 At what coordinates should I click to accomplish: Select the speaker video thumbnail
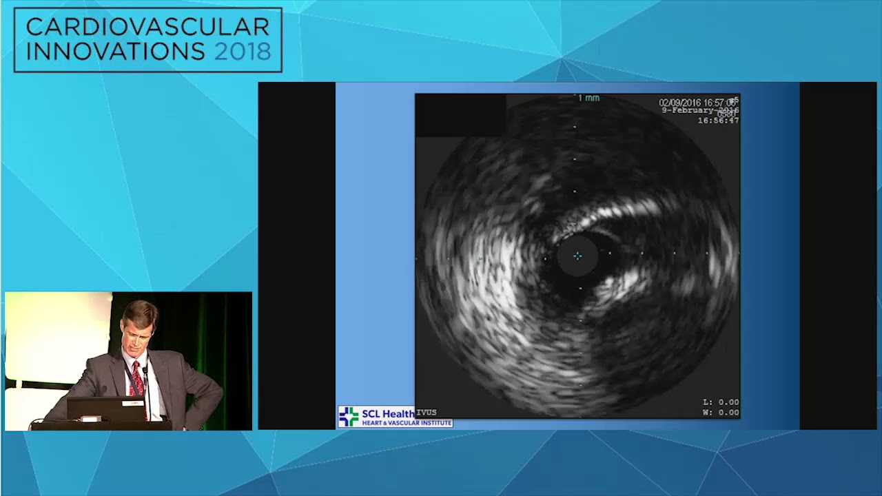[x=128, y=362]
